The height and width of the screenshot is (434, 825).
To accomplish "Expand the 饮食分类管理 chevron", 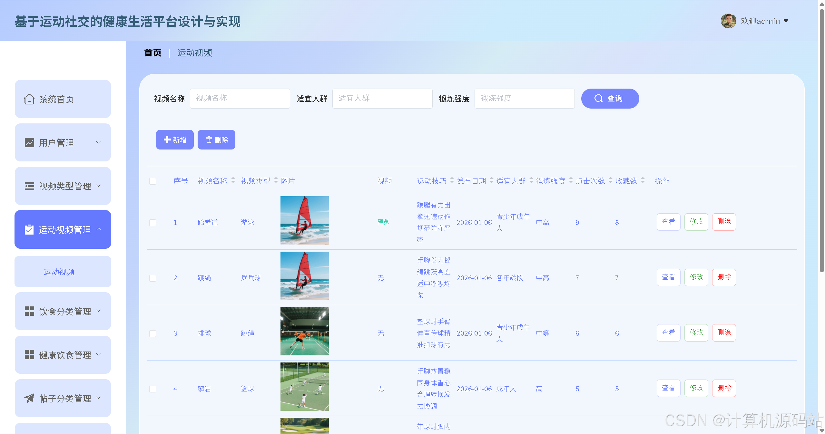I will (x=99, y=311).
